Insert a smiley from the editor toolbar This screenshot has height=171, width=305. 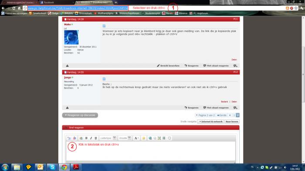click(x=143, y=138)
